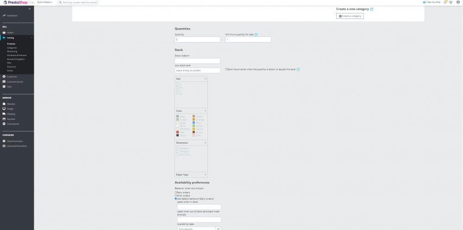Open Monitoring in the Catalog menu
The width and height of the screenshot is (463, 230).
click(12, 51)
